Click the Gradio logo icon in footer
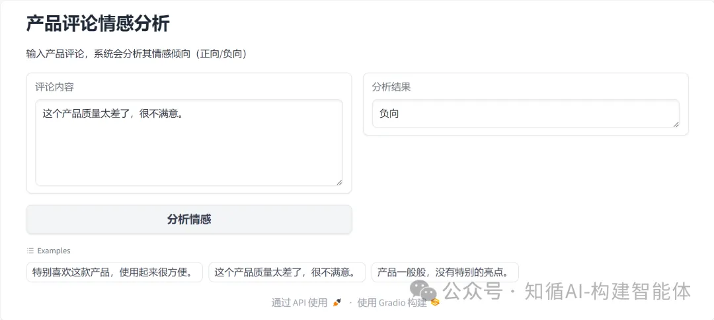The height and width of the screenshot is (320, 714). pyautogui.click(x=435, y=302)
